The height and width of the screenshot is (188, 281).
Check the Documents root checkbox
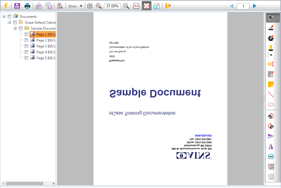pos(10,16)
